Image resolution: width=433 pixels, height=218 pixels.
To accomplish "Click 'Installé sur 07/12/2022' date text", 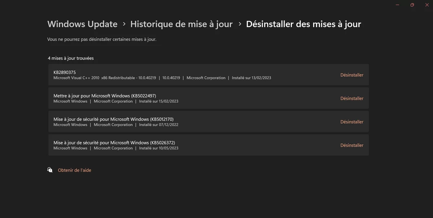I will click(159, 125).
